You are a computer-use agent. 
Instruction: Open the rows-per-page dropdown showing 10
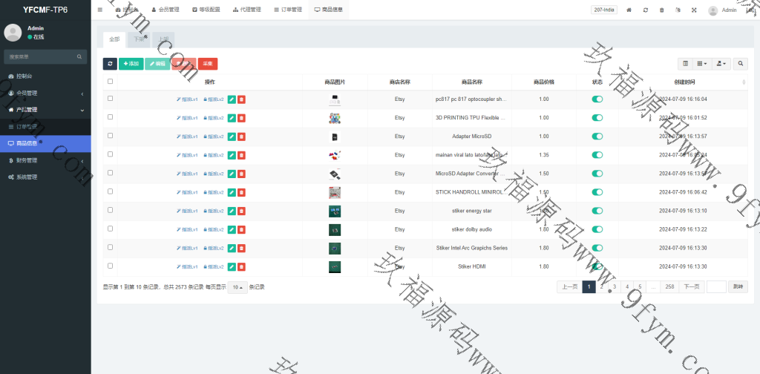(x=237, y=287)
